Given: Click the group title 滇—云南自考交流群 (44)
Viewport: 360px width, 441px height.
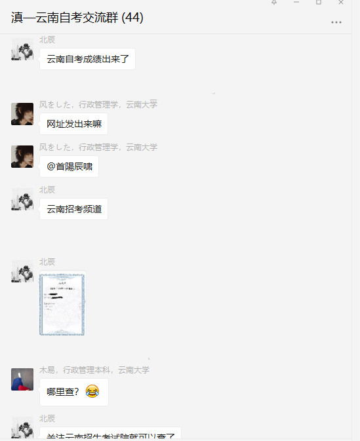Looking at the screenshot, I should click(x=77, y=18).
